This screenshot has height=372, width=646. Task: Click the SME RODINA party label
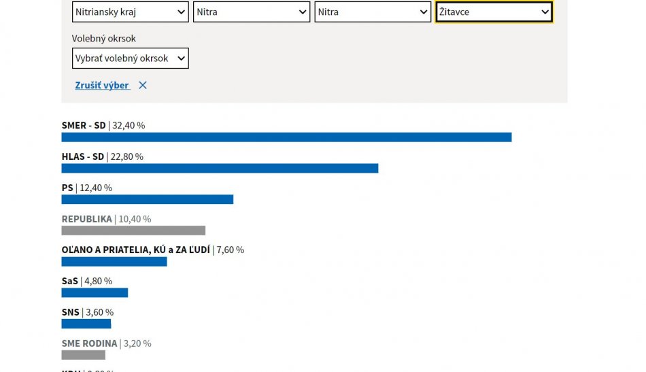(90, 343)
